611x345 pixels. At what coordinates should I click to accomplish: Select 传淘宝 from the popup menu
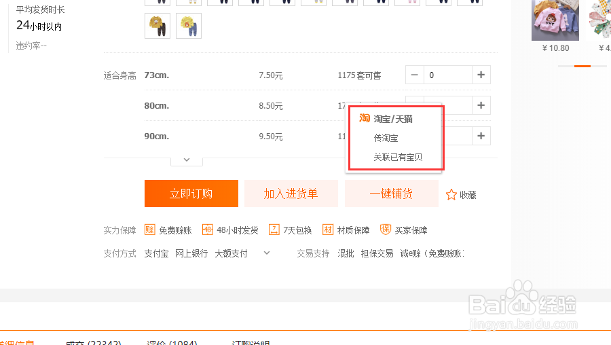pyautogui.click(x=386, y=138)
